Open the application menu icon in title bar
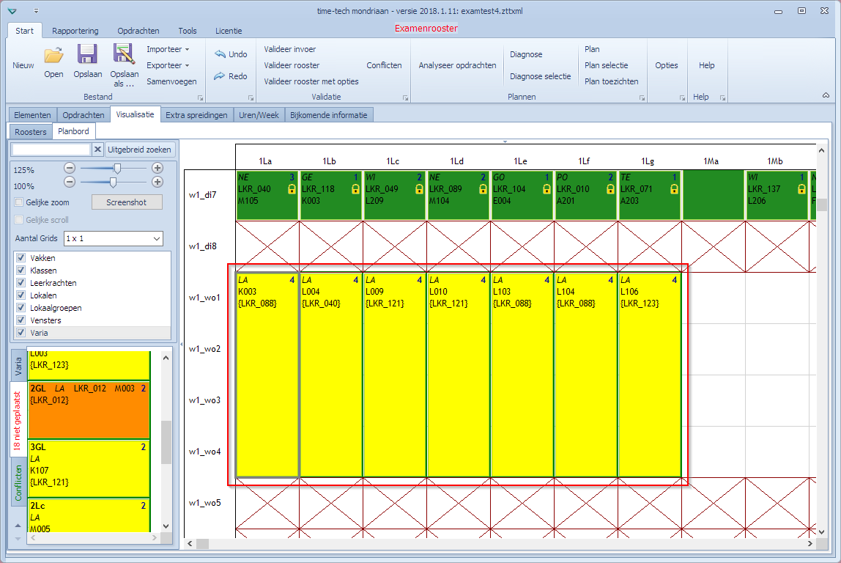This screenshot has height=563, width=841. click(12, 11)
